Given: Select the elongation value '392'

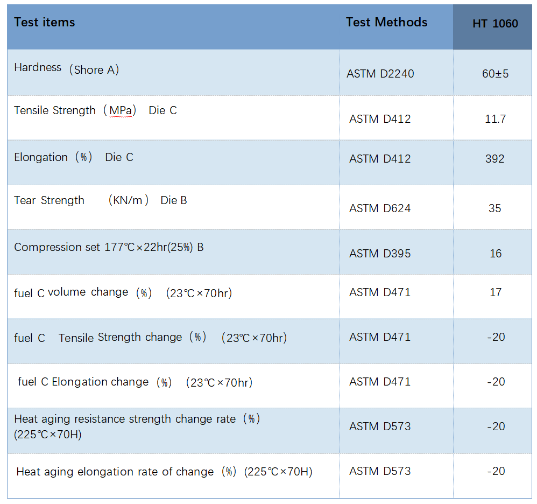Looking at the screenshot, I should [495, 159].
